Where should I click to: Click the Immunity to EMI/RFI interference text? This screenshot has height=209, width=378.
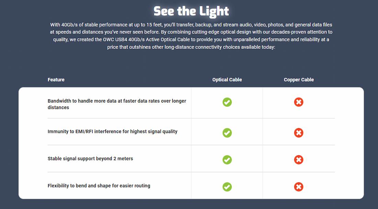[x=112, y=131]
